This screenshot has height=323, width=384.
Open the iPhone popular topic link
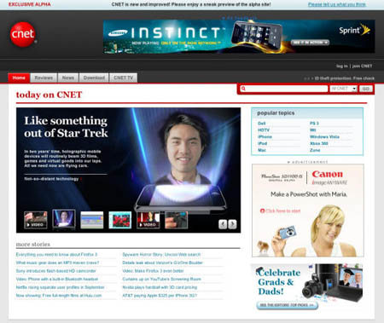[265, 136]
